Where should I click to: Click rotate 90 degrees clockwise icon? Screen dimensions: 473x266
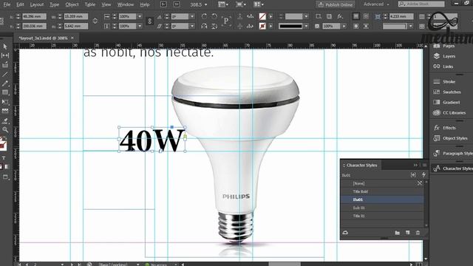click(x=204, y=16)
